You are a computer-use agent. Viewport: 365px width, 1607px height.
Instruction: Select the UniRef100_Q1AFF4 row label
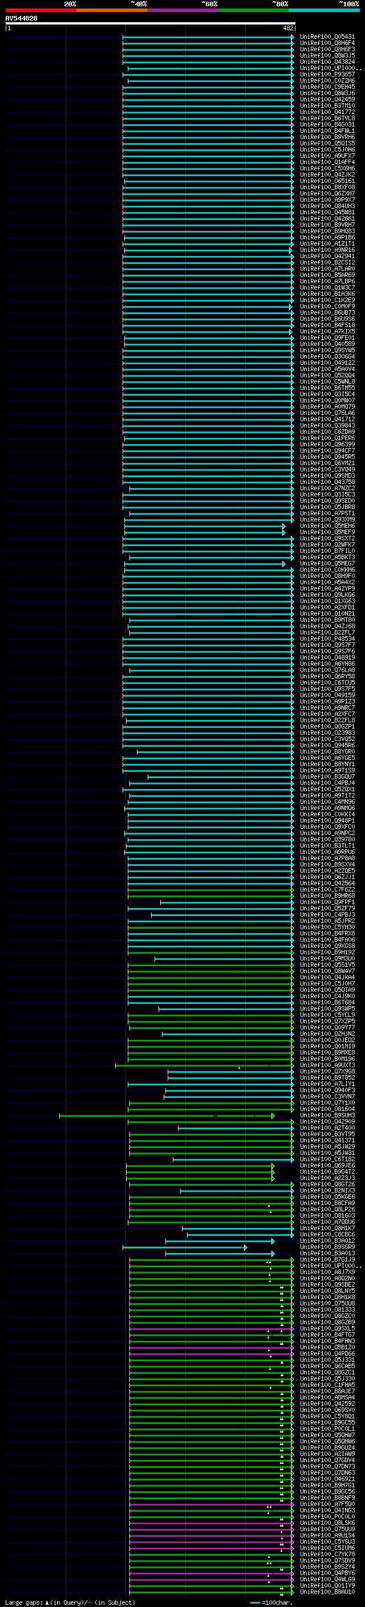[x=327, y=162]
